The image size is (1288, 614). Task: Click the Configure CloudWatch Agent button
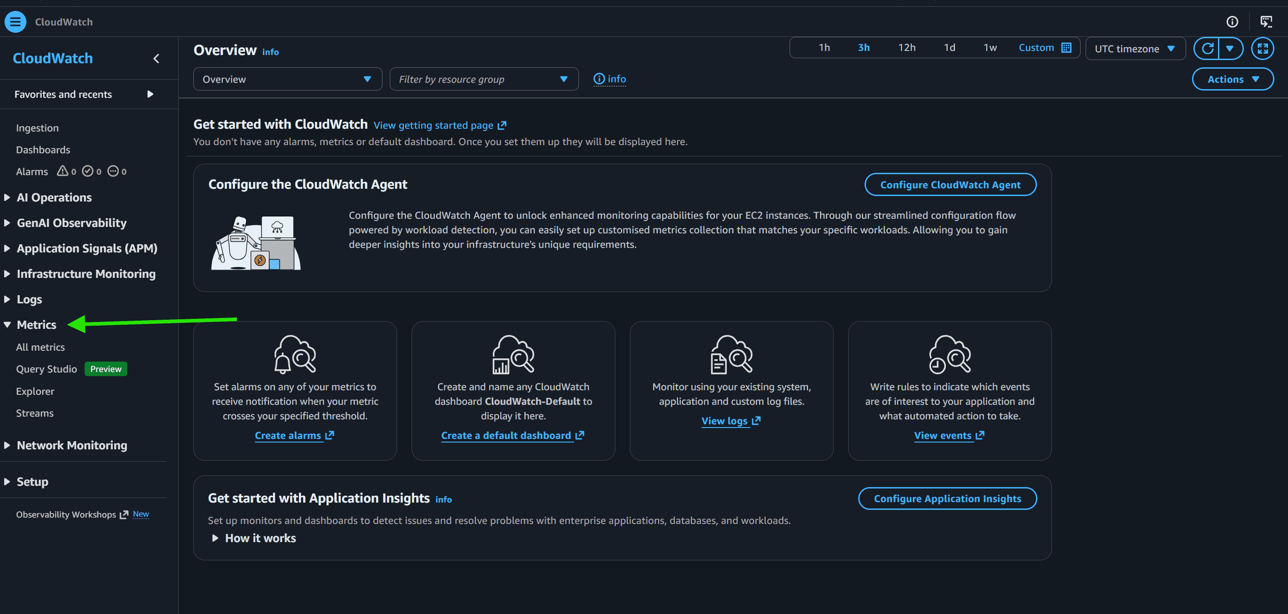coord(950,185)
